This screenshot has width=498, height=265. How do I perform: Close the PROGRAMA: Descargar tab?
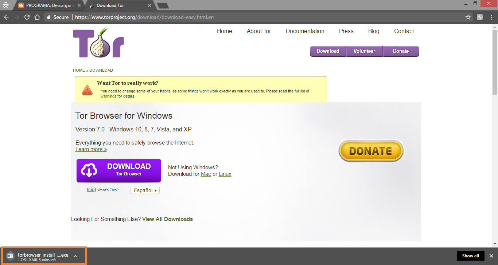[79, 5]
